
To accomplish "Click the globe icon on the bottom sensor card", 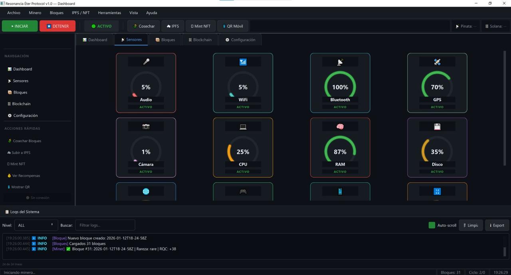I will 146,192.
